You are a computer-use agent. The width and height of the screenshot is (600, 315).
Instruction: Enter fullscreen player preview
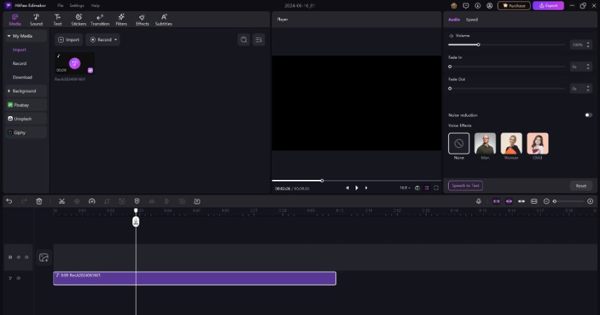coord(436,188)
